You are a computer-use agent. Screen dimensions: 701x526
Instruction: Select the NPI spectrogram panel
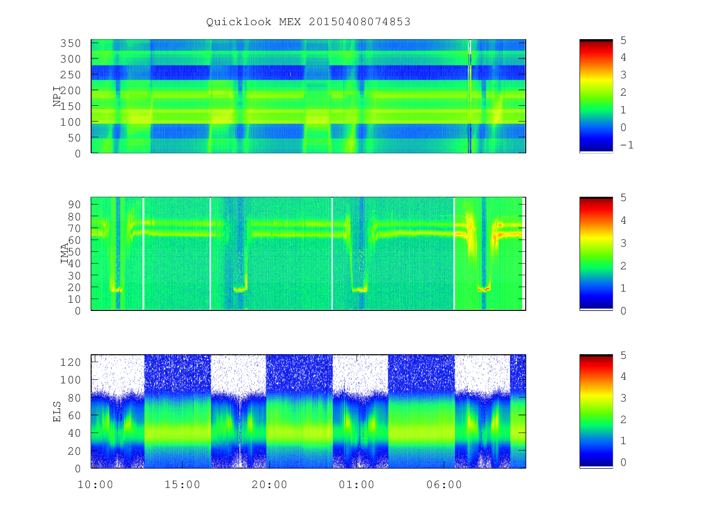click(308, 96)
